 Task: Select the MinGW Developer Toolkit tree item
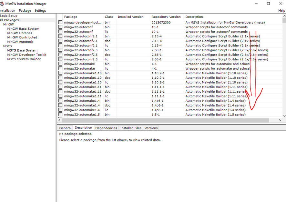pyautogui.click(x=27, y=55)
